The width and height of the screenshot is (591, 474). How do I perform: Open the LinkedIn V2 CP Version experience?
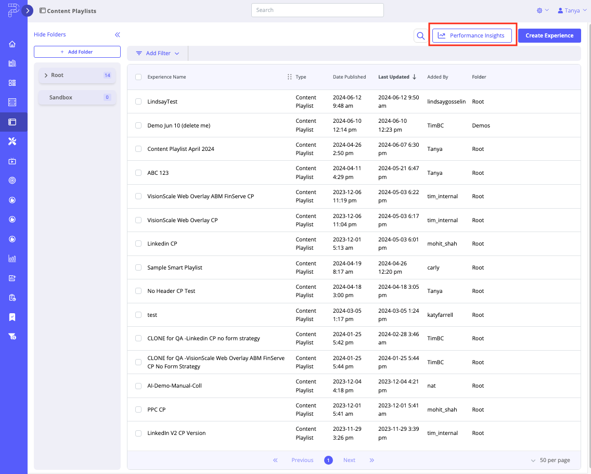[176, 433]
